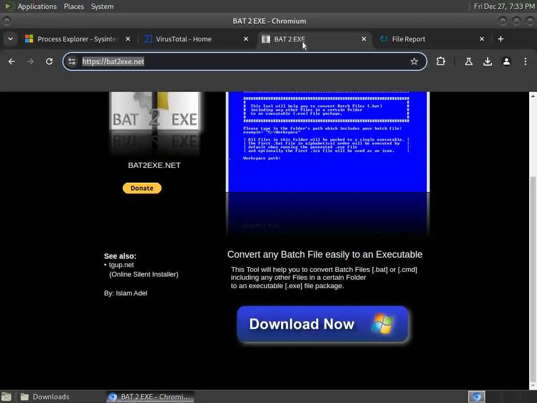The width and height of the screenshot is (537, 403).
Task: Open the profile avatar menu
Action: [x=506, y=61]
